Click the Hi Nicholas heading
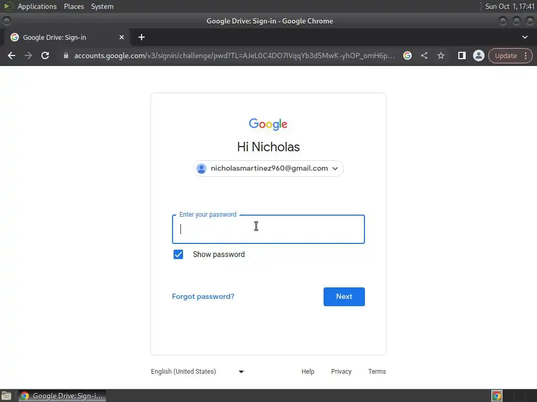This screenshot has width=537, height=402. [x=268, y=147]
